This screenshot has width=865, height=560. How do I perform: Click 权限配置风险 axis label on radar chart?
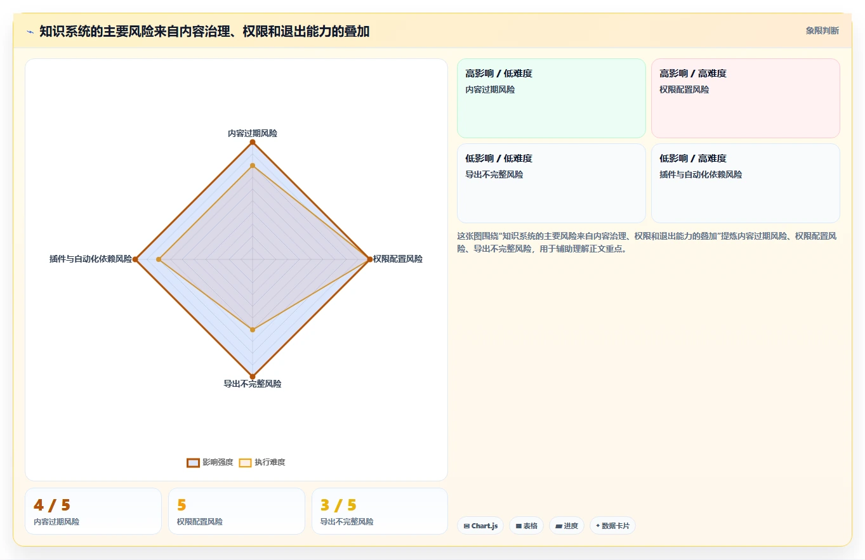398,259
